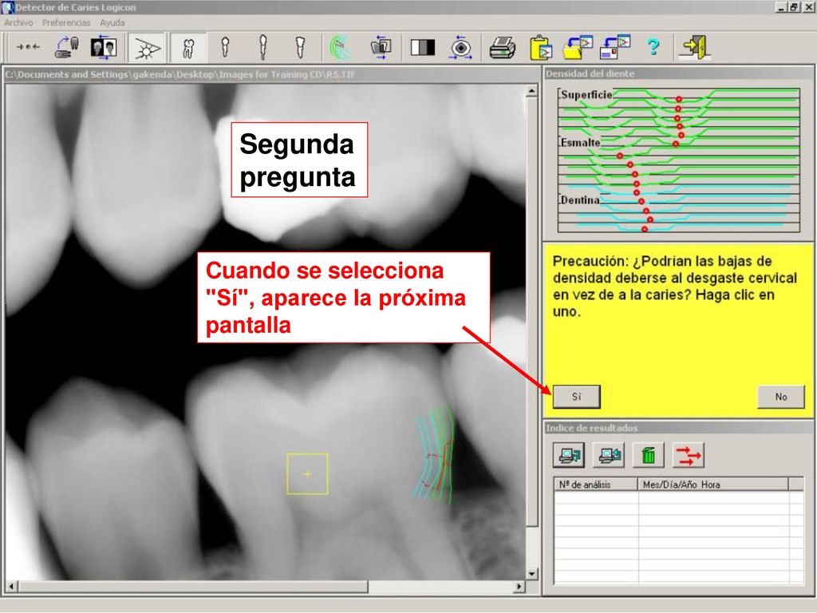The width and height of the screenshot is (817, 613).
Task: Click the exit door icon
Action: 696,47
